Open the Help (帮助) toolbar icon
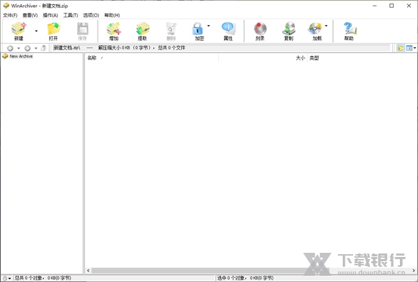Viewport: 418px width, 282px height. [x=348, y=29]
